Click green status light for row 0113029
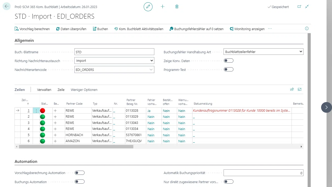The height and width of the screenshot is (187, 332). [x=43, y=117]
